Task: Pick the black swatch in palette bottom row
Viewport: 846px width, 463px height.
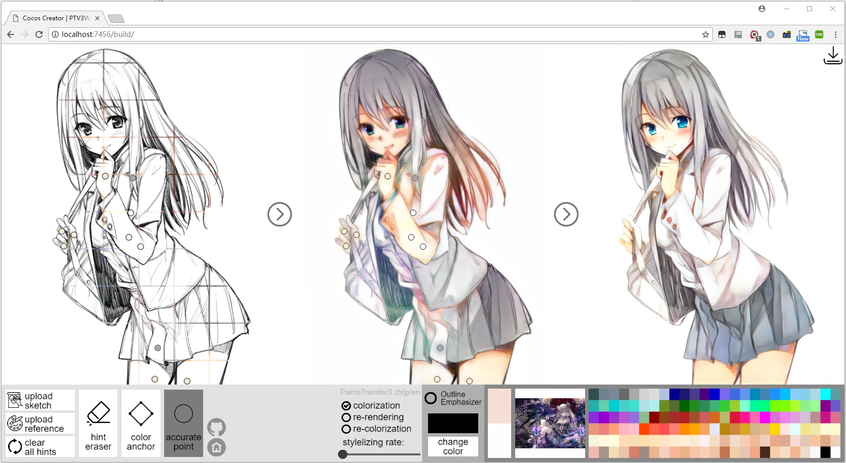Action: [x=825, y=452]
